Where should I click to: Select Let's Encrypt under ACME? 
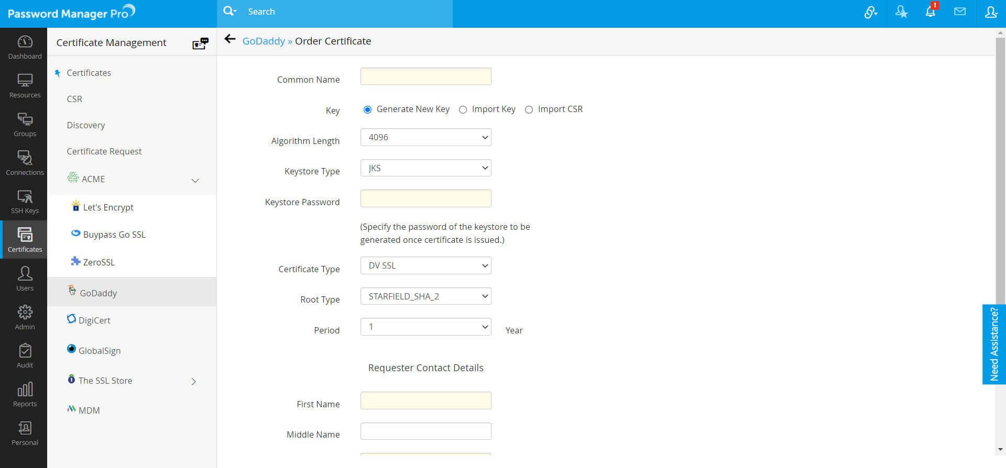tap(108, 207)
